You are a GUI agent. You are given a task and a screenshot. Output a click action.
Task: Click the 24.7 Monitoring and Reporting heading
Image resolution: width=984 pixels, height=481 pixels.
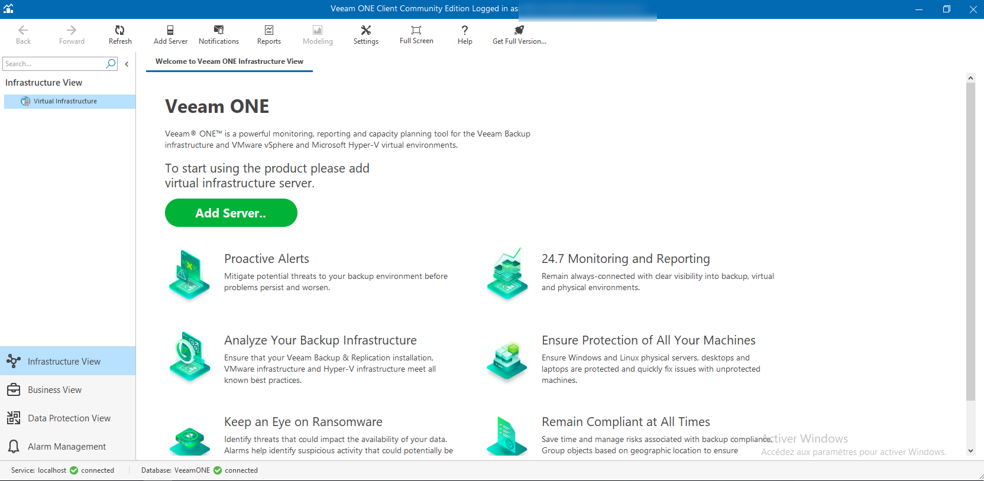(x=626, y=259)
